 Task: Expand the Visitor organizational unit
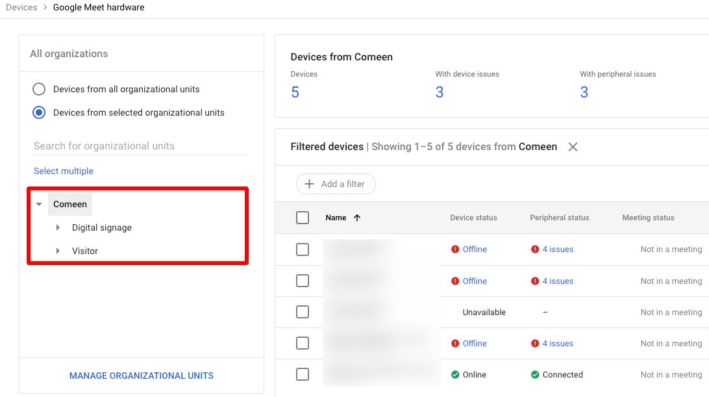tap(58, 251)
